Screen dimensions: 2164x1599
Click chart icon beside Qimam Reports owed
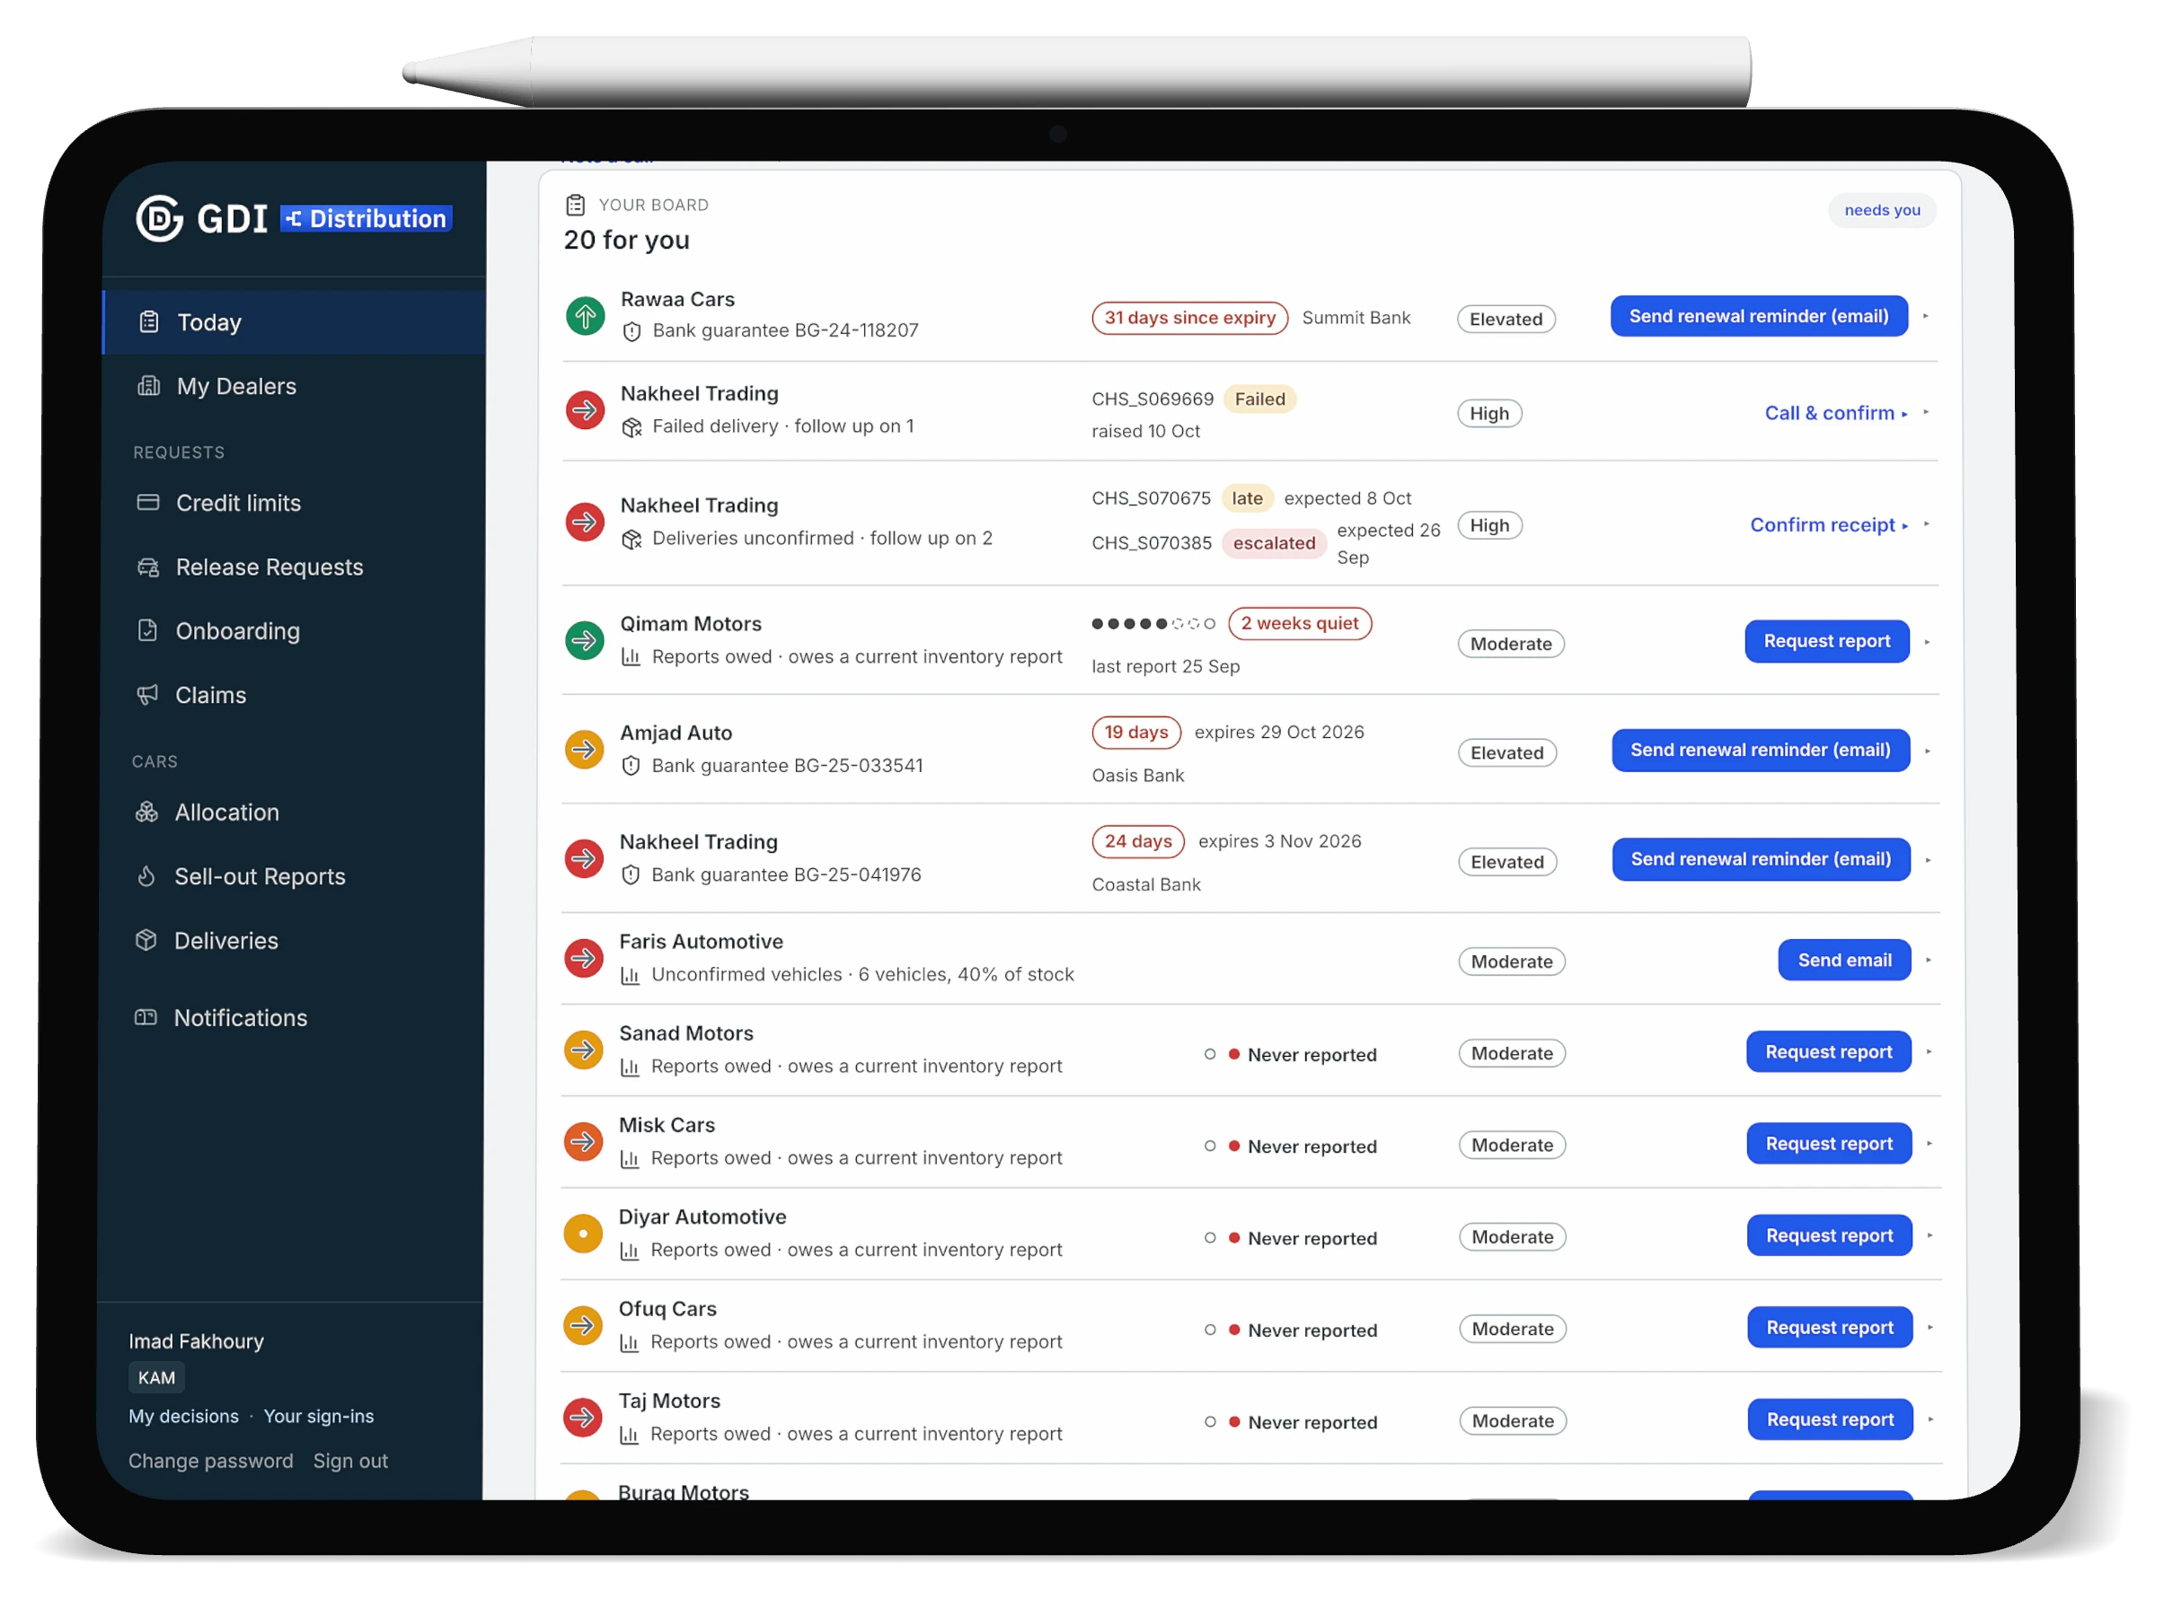pyautogui.click(x=632, y=657)
